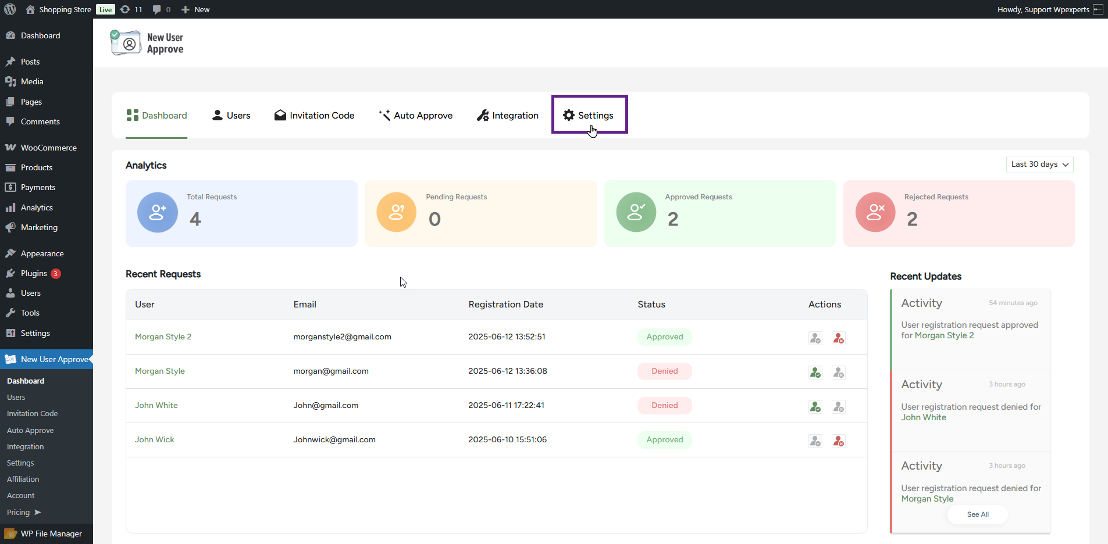Click the New User Approve logo
The image size is (1108, 544).
click(147, 43)
